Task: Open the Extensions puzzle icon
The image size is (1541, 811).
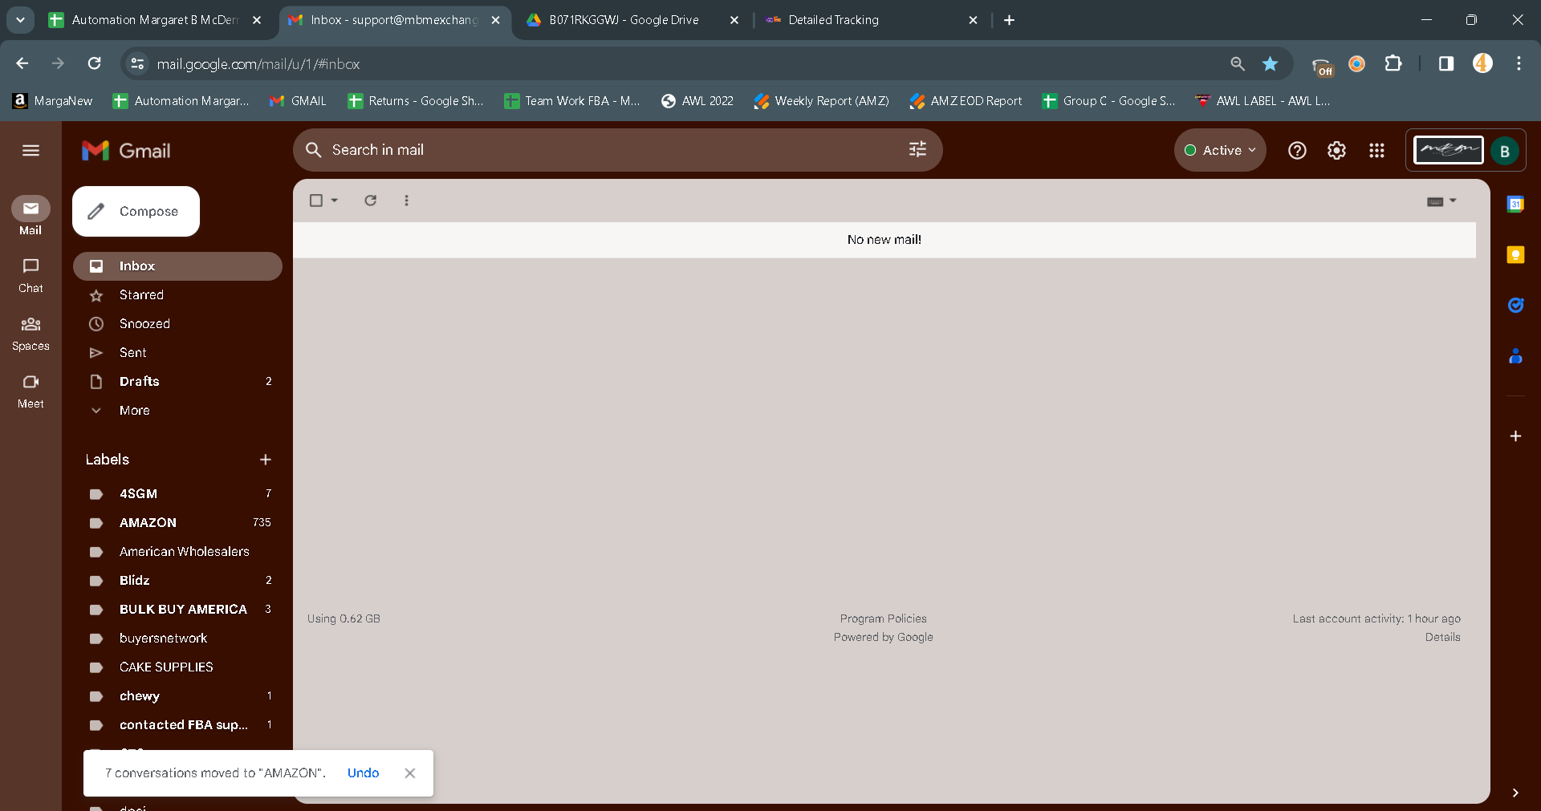Action: coord(1393,63)
